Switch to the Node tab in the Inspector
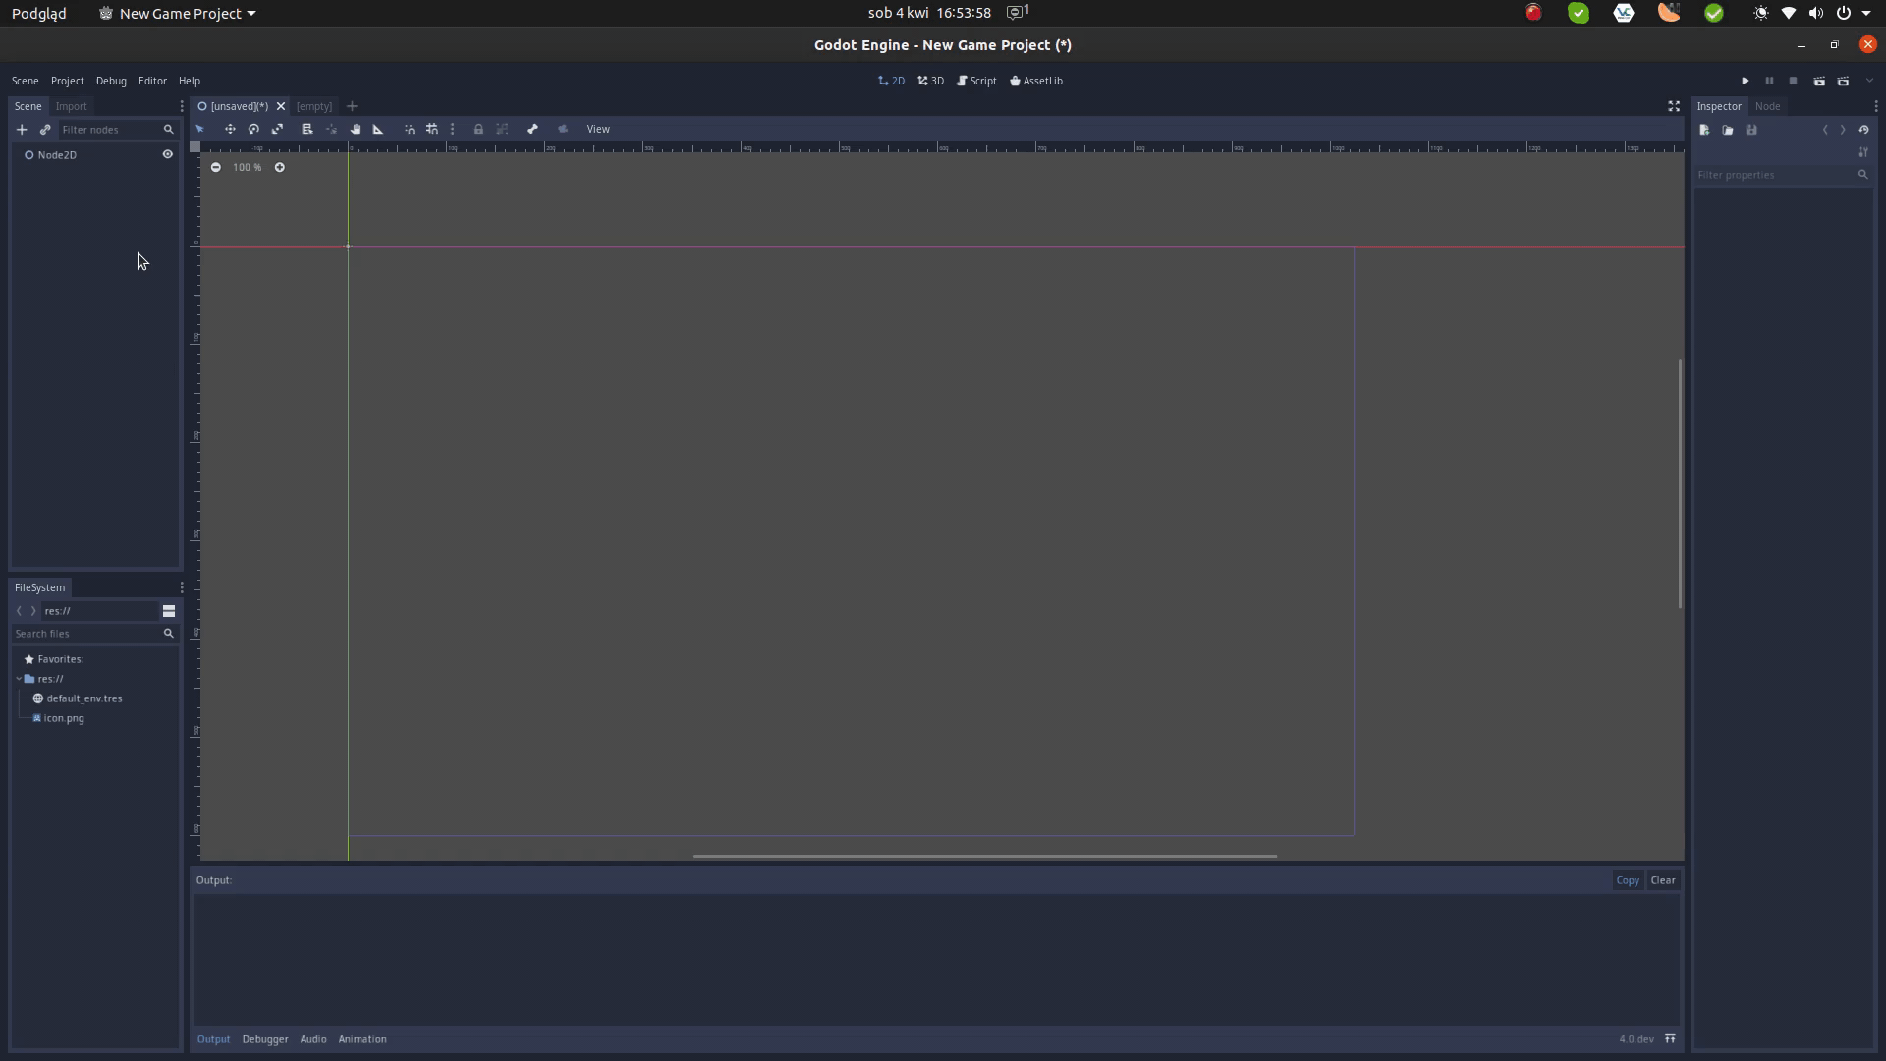Screen dimensions: 1886x1061 1768,106
